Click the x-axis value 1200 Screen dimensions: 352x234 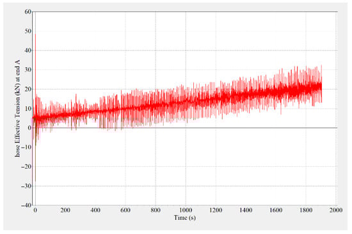coord(216,210)
